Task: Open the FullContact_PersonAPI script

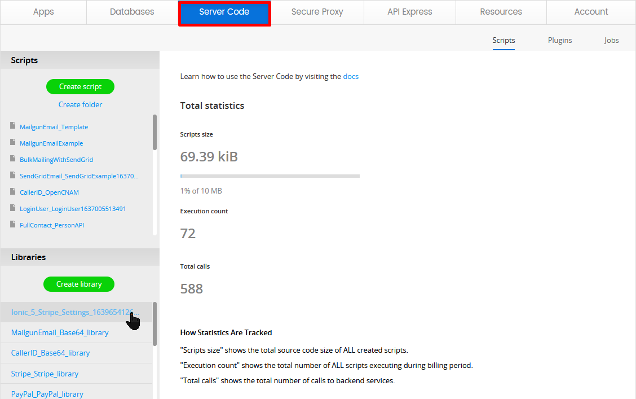Action: pos(52,225)
